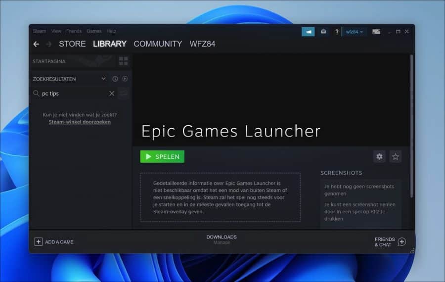Screen dimensions: 445x282
Task: Go forward with the right arrow
Action: point(49,44)
